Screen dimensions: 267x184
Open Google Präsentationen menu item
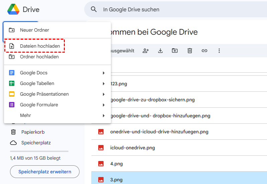[x=44, y=94]
